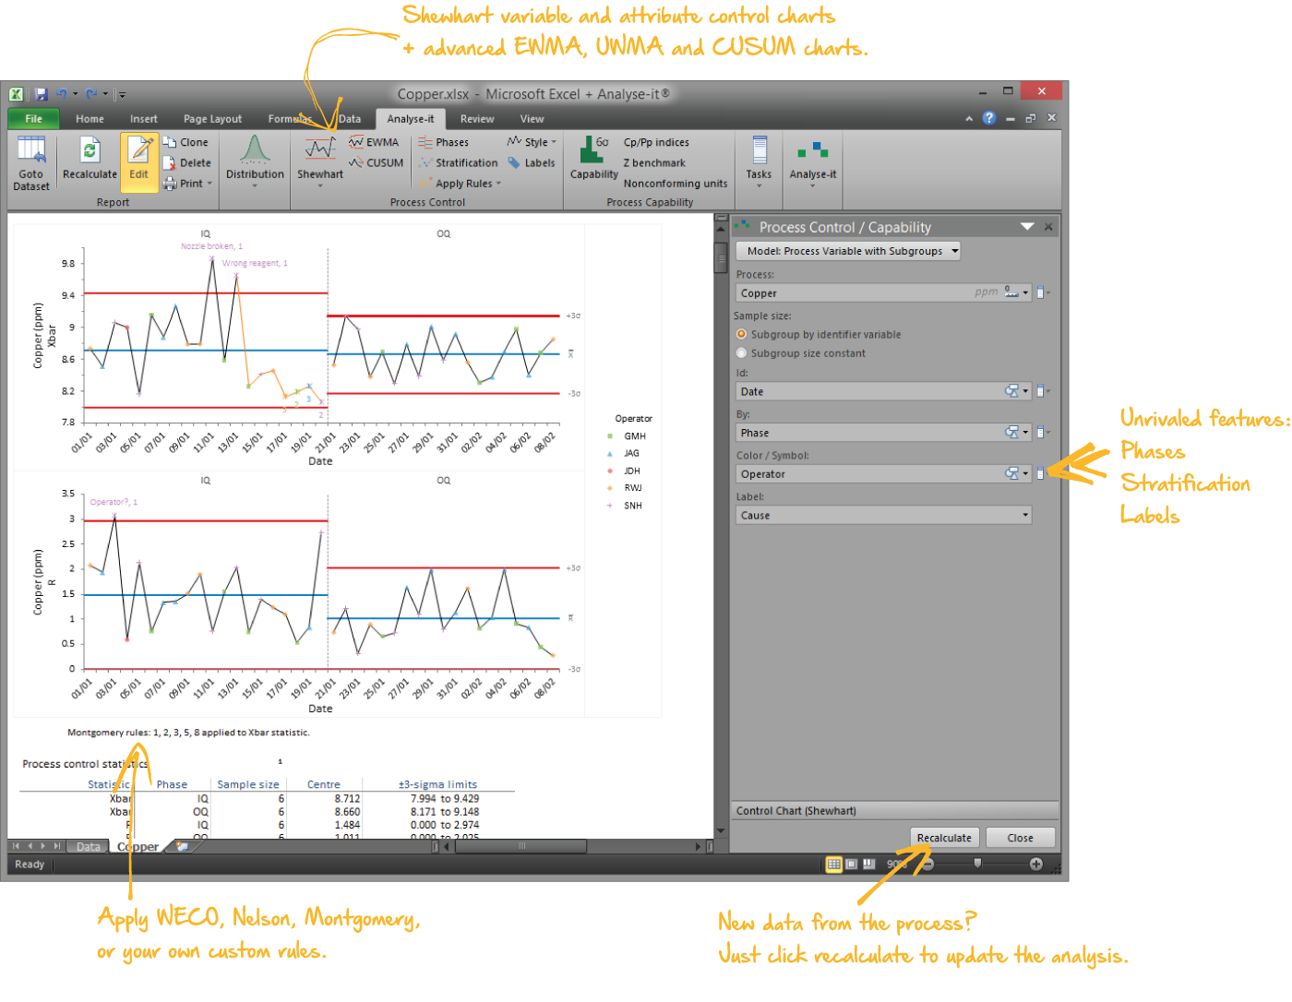Click the Excel application icon
This screenshot has height=1002, width=1292.
[x=17, y=94]
